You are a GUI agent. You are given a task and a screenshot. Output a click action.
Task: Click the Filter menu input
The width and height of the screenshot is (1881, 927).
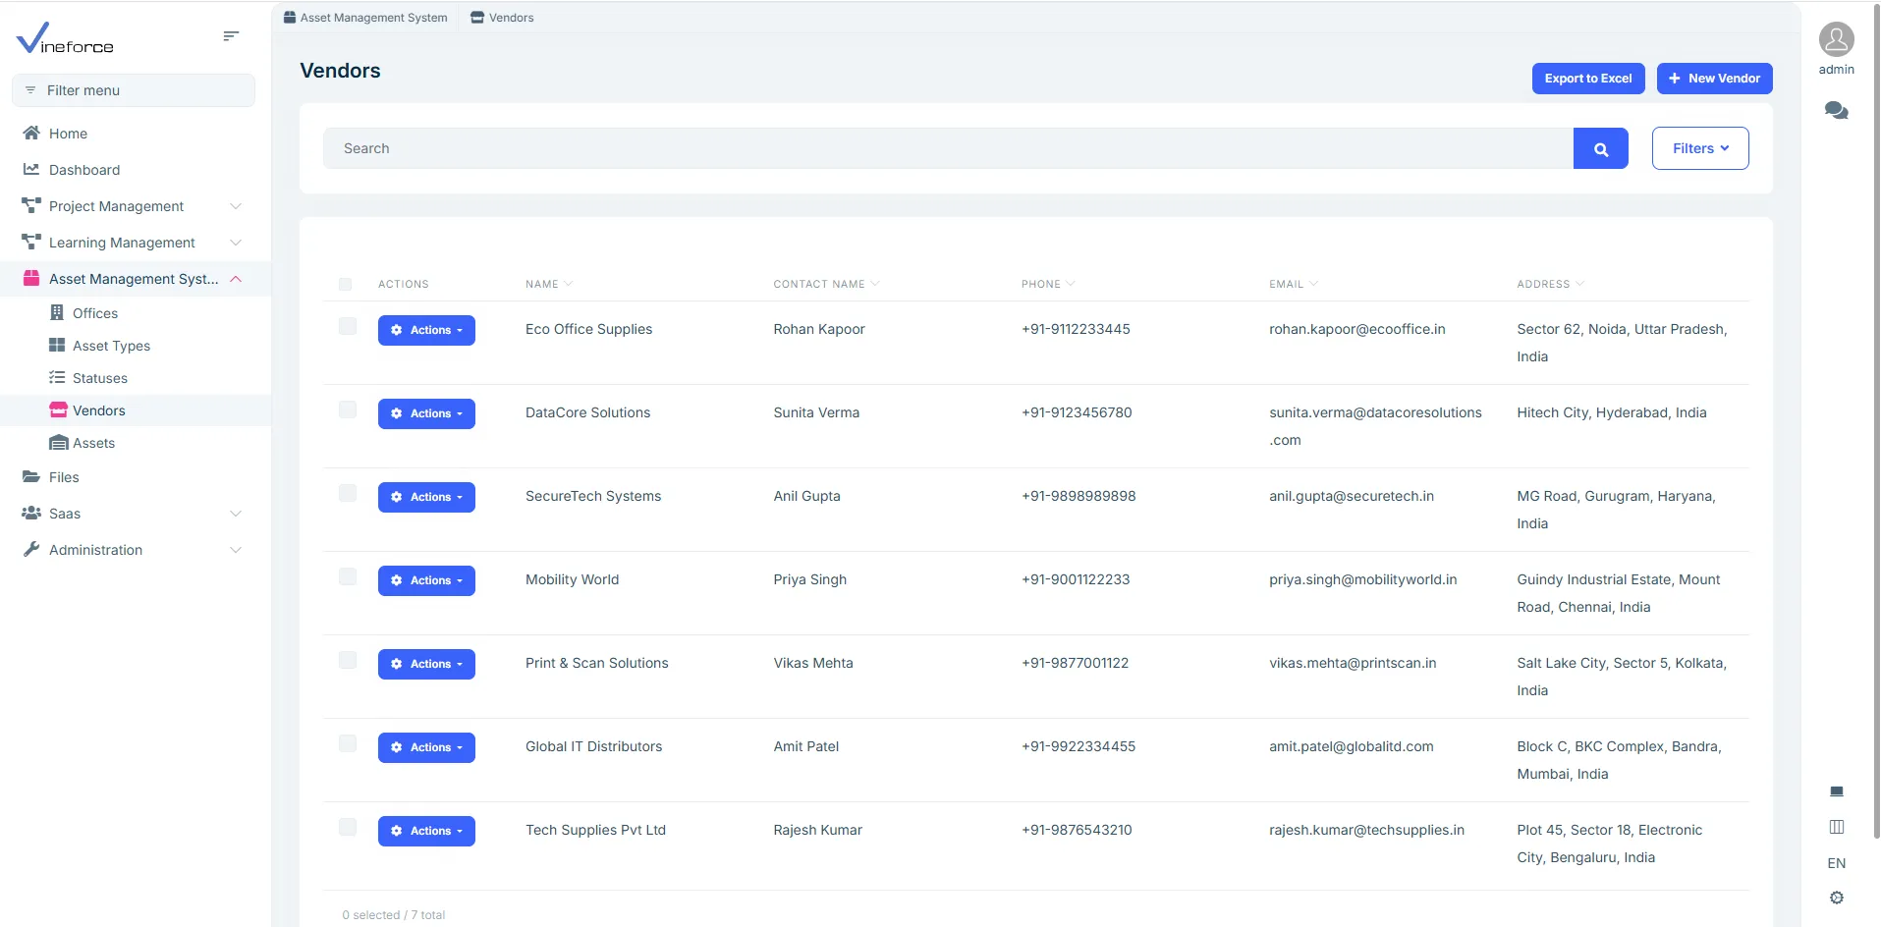pos(134,90)
